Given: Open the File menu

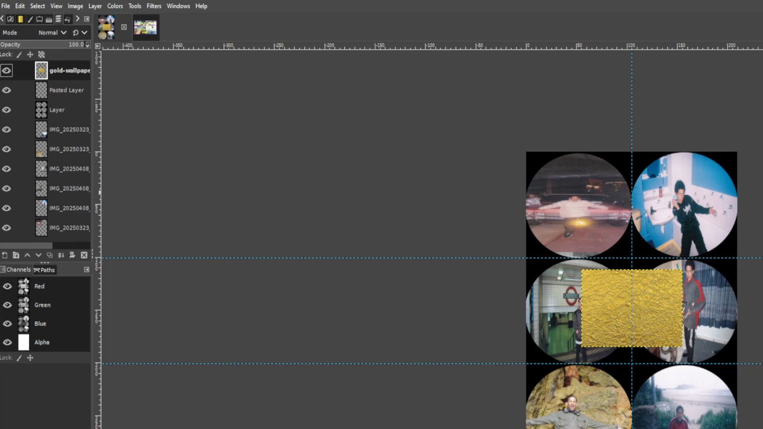Looking at the screenshot, I should click(6, 6).
